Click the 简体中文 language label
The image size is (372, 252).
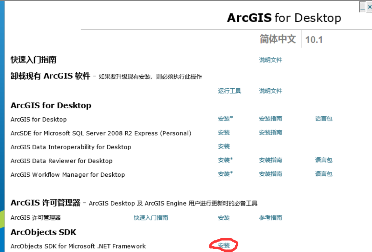pyautogui.click(x=278, y=39)
